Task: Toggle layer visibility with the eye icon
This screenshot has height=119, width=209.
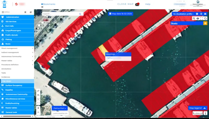Action: [x=198, y=19]
